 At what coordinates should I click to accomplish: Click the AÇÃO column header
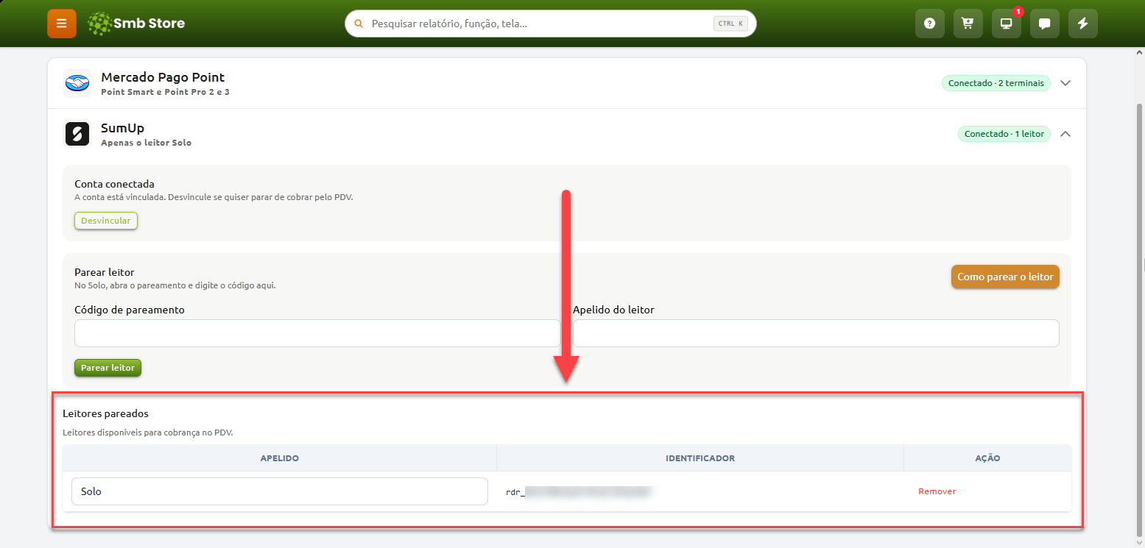[987, 458]
